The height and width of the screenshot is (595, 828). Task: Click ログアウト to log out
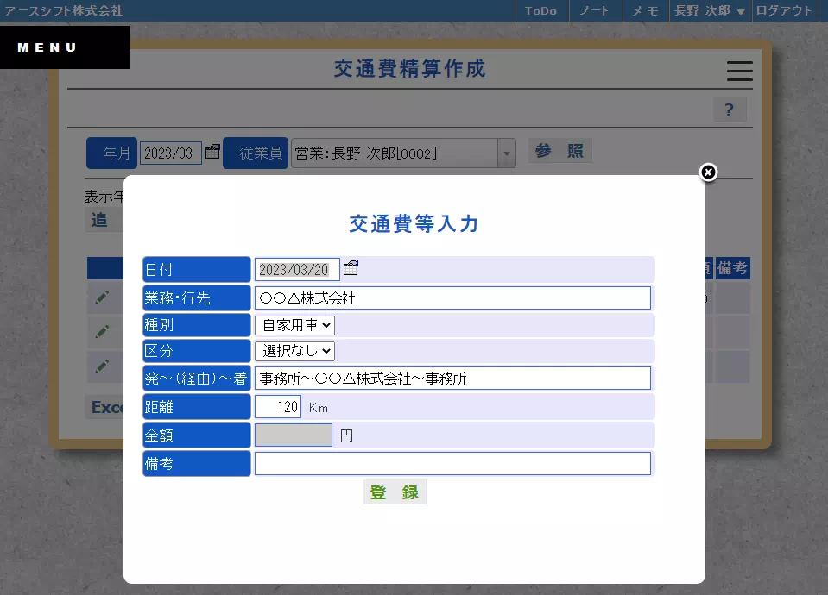pos(783,11)
